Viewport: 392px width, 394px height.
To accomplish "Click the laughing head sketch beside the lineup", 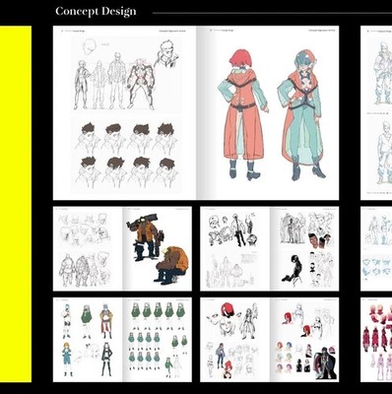I will (x=166, y=54).
